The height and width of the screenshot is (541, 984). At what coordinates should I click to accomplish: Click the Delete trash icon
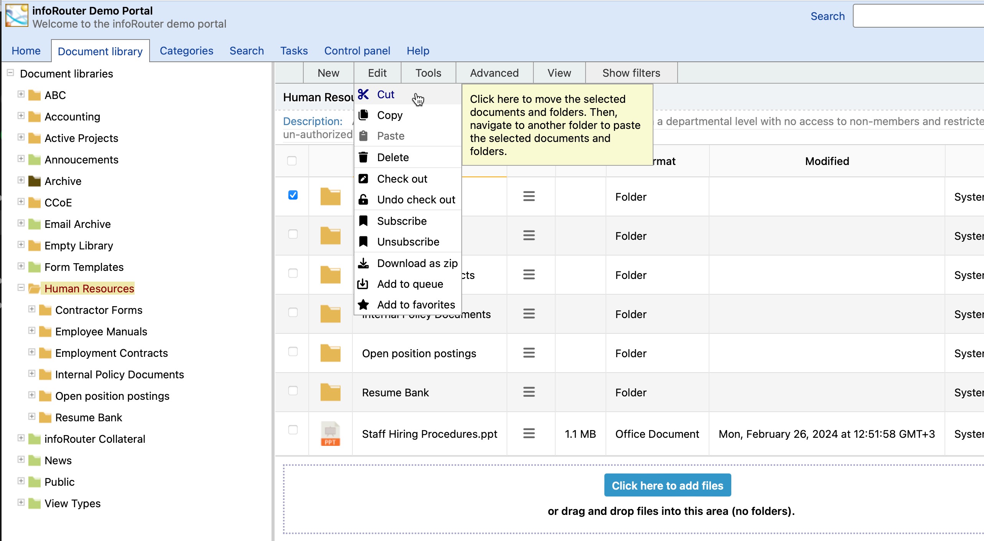363,157
